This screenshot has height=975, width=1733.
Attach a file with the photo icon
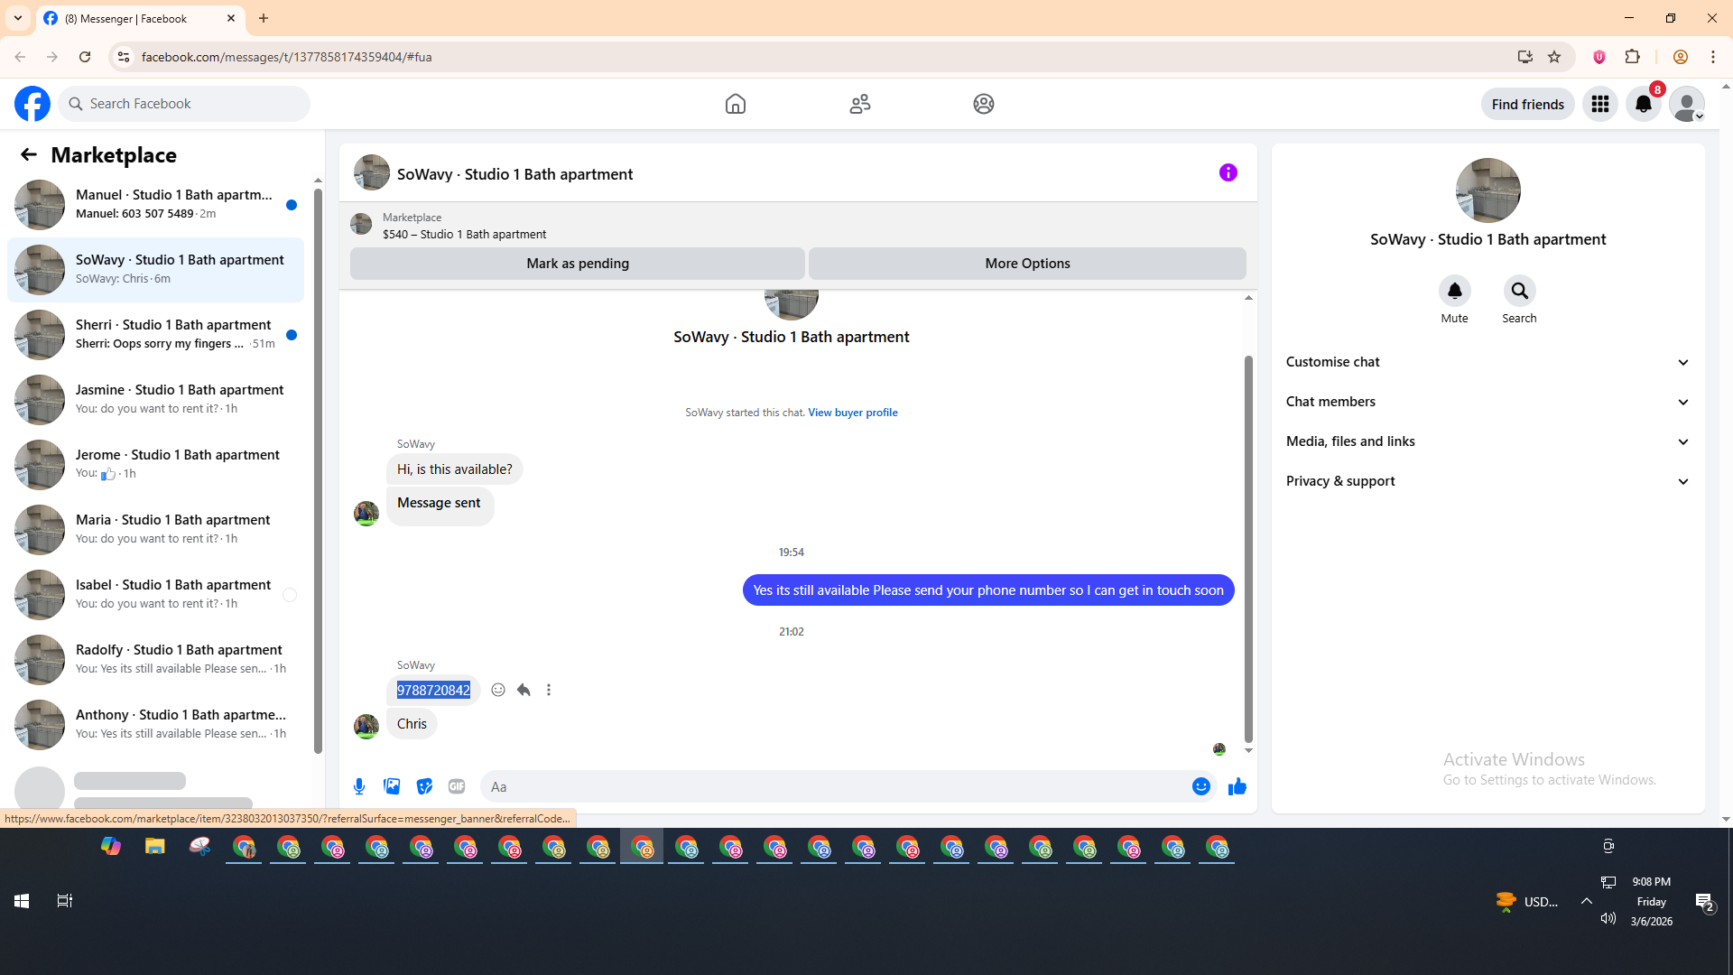(x=392, y=786)
